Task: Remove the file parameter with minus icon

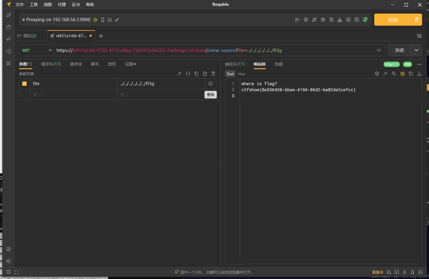Action: click(211, 84)
